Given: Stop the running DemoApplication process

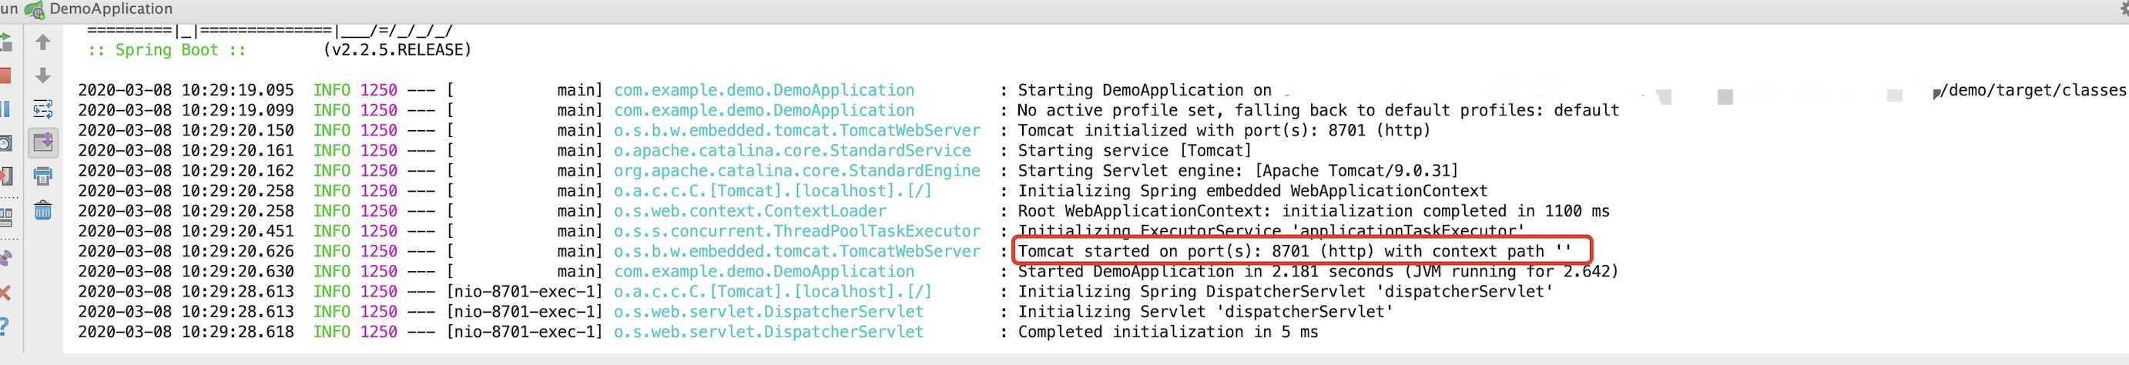Looking at the screenshot, I should (4, 75).
